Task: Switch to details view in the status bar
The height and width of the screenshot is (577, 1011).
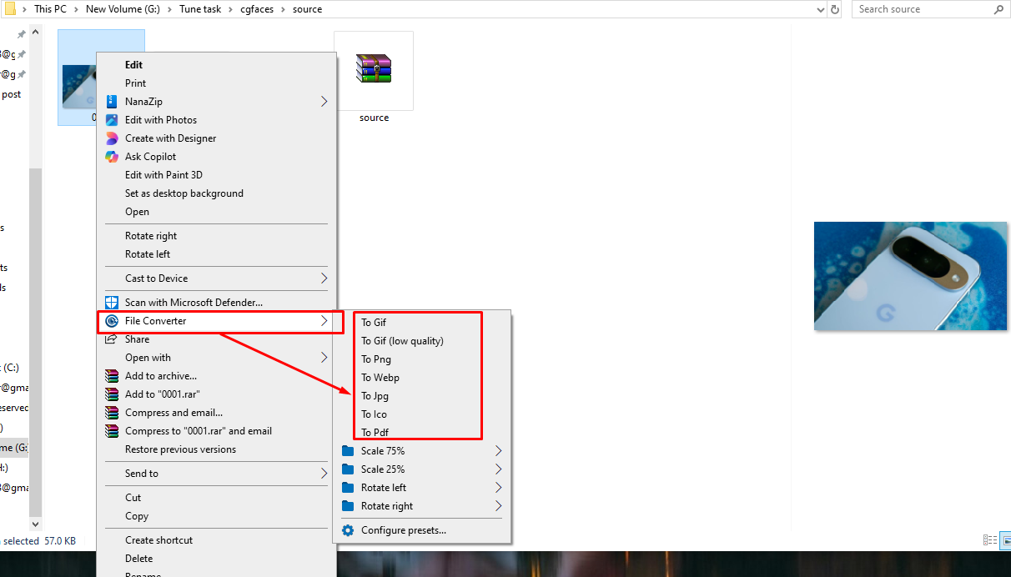Action: (x=988, y=540)
